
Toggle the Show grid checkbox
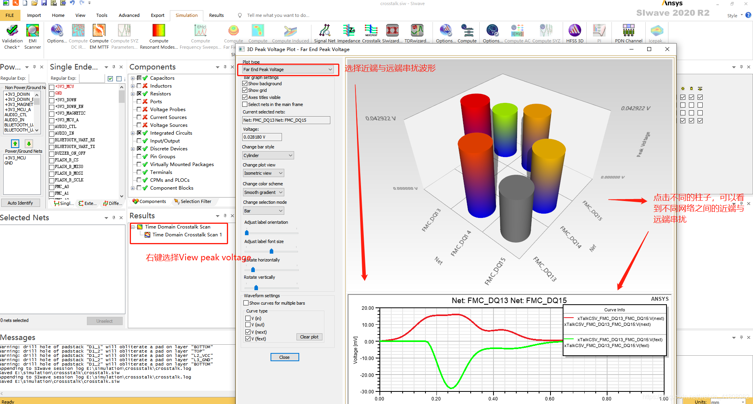click(x=245, y=90)
